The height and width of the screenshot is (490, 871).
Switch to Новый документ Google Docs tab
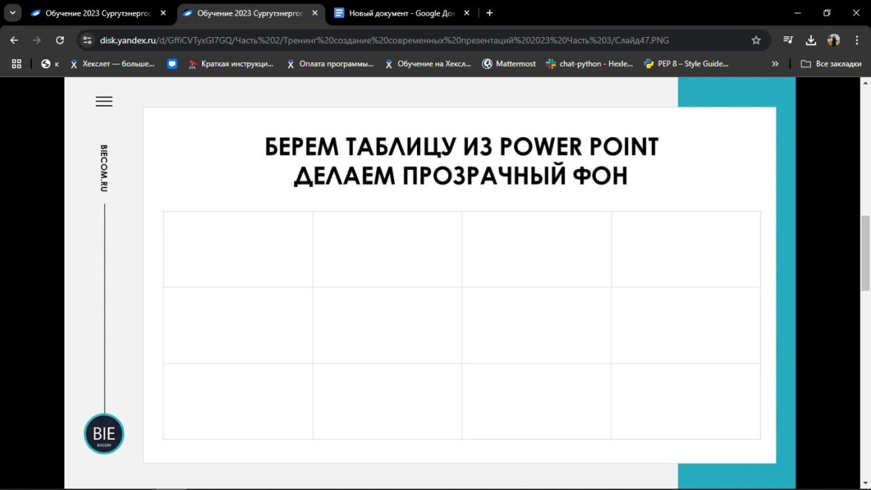(402, 13)
